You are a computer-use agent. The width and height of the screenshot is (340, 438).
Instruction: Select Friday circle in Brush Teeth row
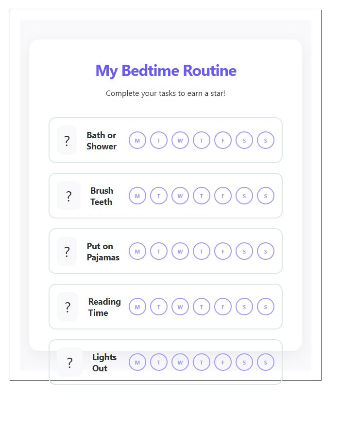[223, 196]
